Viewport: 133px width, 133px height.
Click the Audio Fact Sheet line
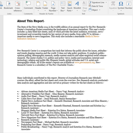click(x=44, y=96)
